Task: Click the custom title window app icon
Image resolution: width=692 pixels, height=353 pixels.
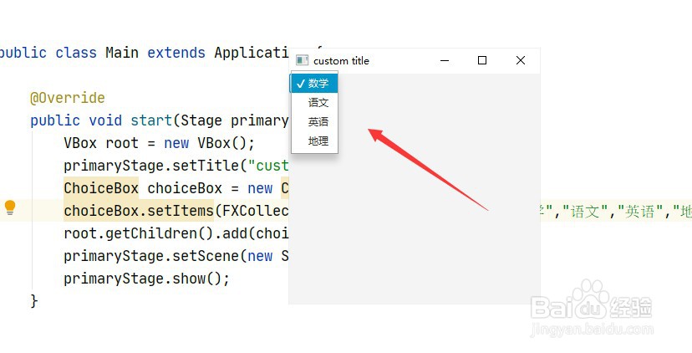Action: [x=302, y=60]
